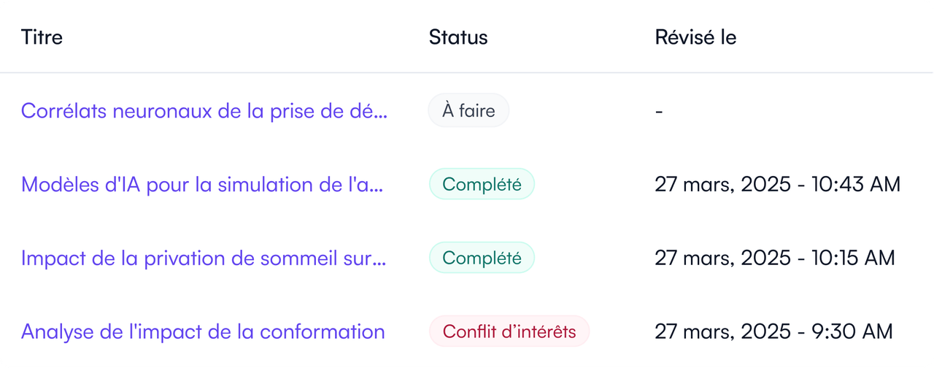Open the Corrélats neuronaux article link
This screenshot has width=934, height=368.
[204, 111]
